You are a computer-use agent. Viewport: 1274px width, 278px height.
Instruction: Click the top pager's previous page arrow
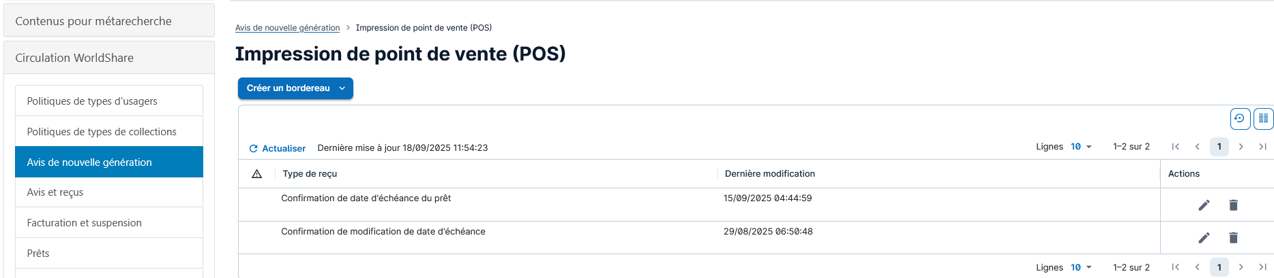(x=1197, y=147)
